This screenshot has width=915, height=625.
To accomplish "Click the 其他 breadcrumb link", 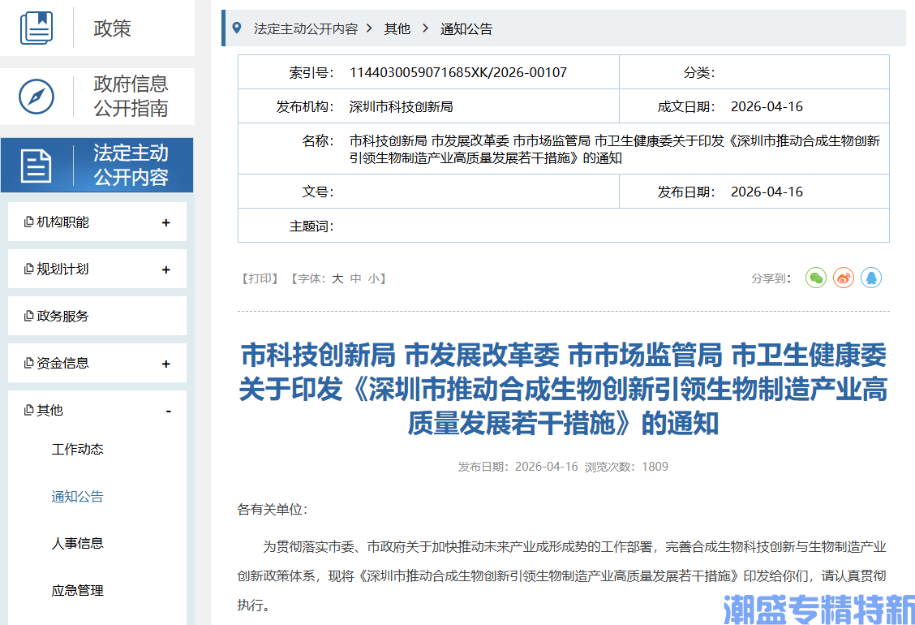I will pos(397,27).
